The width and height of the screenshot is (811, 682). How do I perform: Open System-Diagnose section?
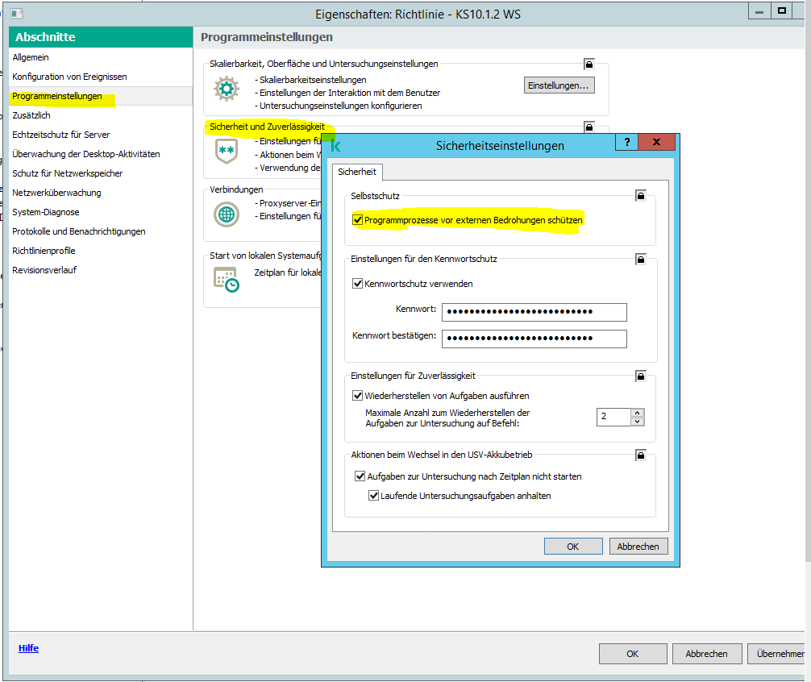(46, 212)
